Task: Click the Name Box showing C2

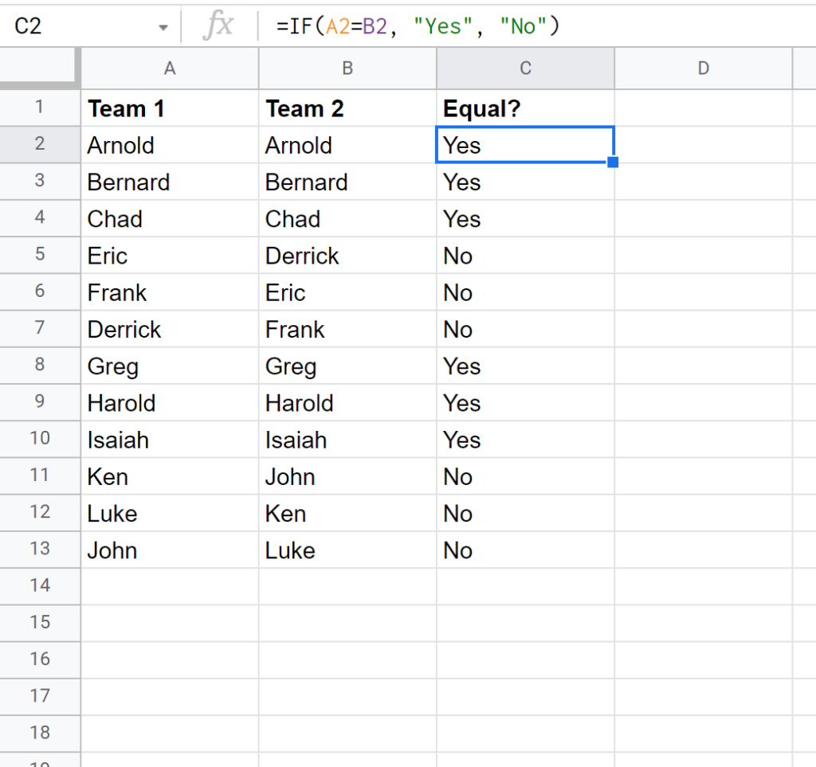Action: point(80,25)
